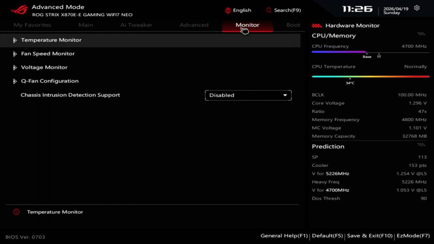Click stripe decoration icon beside CPU/Memory heading
The height and width of the screenshot is (244, 434).
(x=421, y=34)
